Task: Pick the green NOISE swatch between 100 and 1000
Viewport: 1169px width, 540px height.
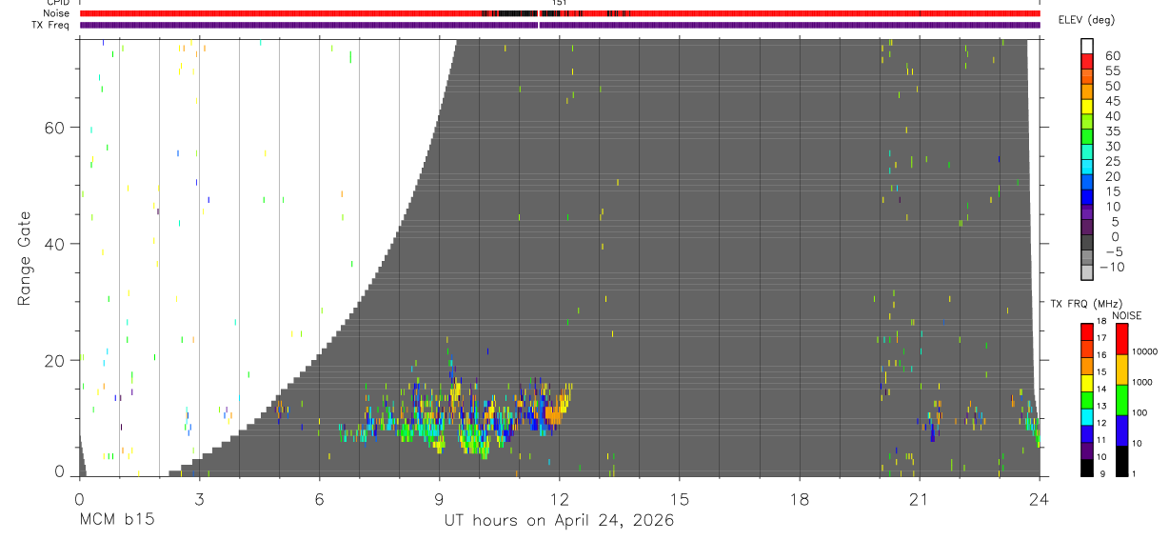Action: click(x=1122, y=400)
